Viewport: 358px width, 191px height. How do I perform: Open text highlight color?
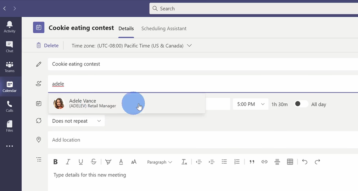[x=108, y=162]
